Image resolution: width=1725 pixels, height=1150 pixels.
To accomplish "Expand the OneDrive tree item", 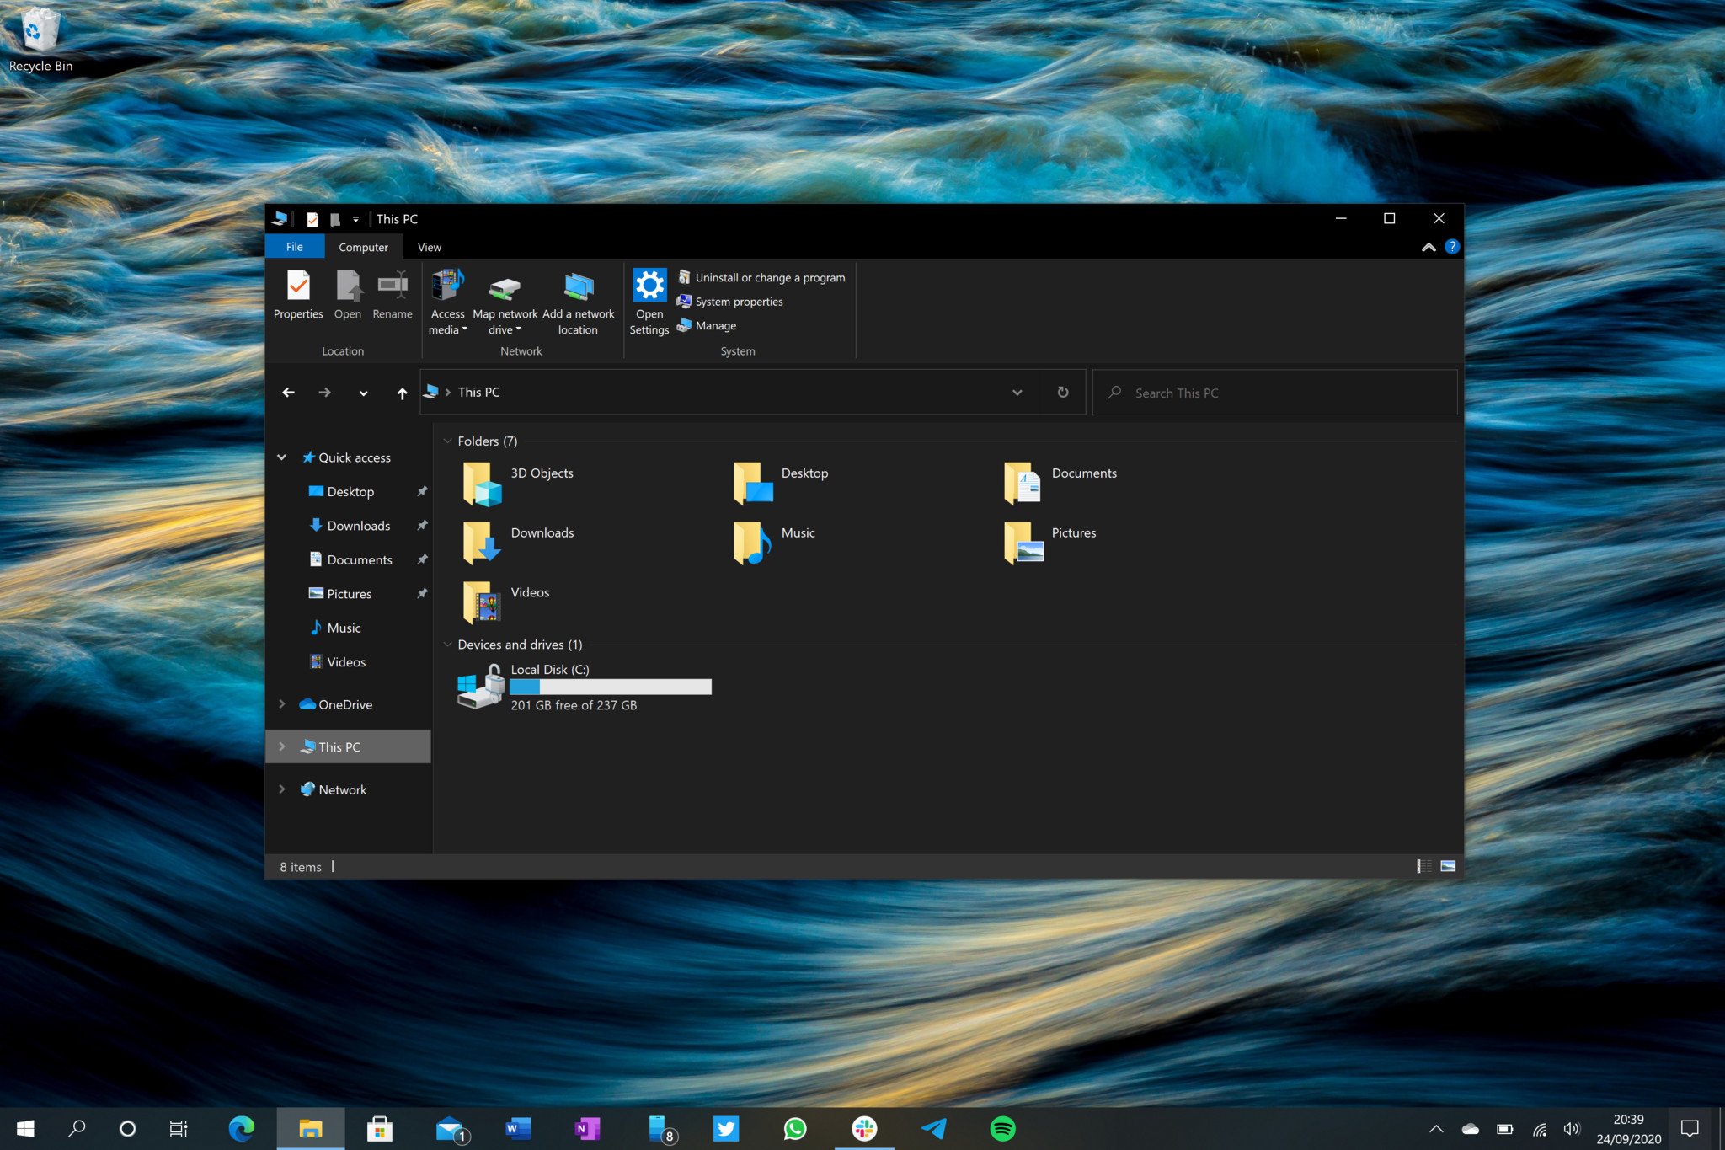I will coord(284,703).
